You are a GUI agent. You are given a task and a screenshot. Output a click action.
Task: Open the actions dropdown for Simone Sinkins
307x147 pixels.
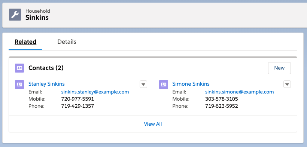click(x=287, y=84)
